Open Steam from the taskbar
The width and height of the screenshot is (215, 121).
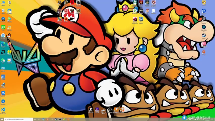click(x=56, y=119)
